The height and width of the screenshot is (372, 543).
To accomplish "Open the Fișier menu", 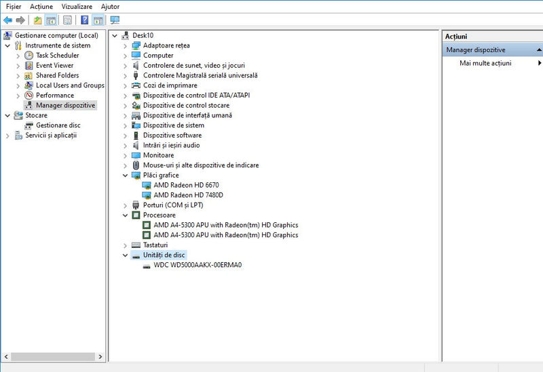I will pos(14,7).
